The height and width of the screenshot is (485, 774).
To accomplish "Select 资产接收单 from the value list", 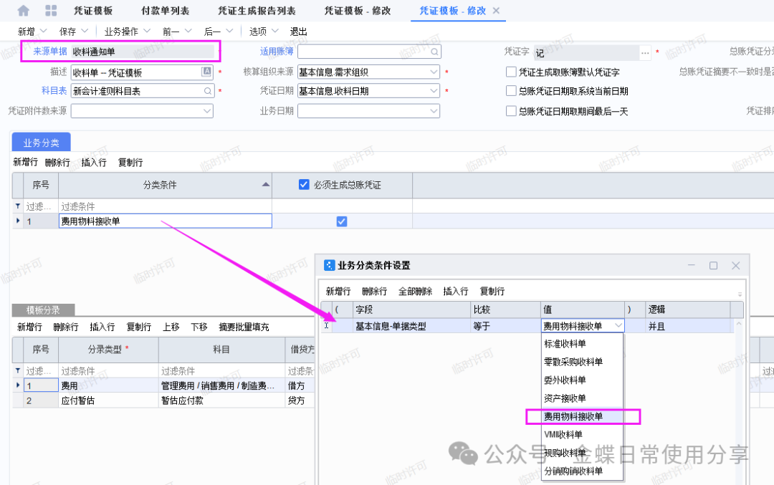I will 565,398.
